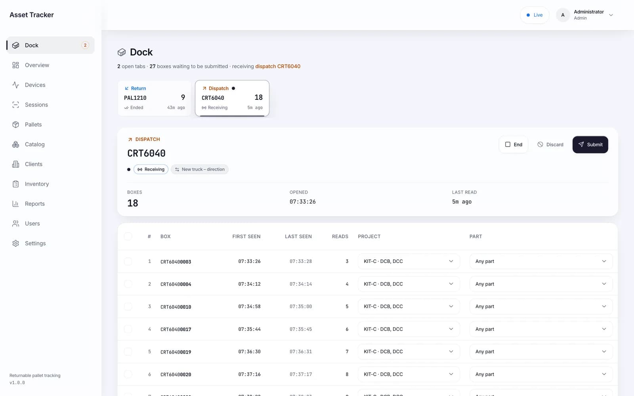Image resolution: width=634 pixels, height=396 pixels.
Task: Click the Live indicator pill
Action: (x=535, y=15)
